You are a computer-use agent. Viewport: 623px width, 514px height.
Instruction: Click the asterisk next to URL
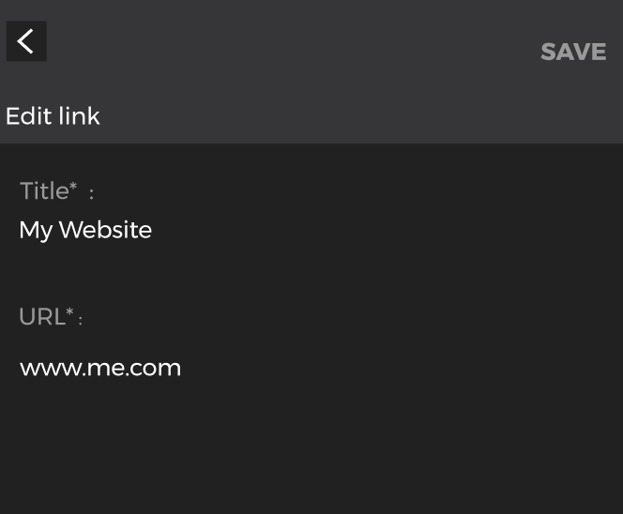(69, 311)
